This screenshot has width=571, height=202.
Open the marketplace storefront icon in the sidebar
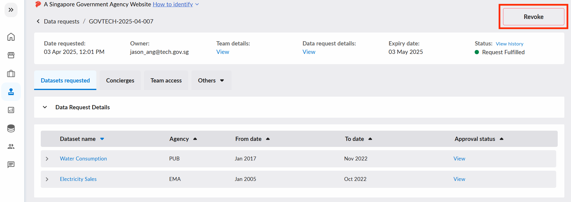point(11,55)
